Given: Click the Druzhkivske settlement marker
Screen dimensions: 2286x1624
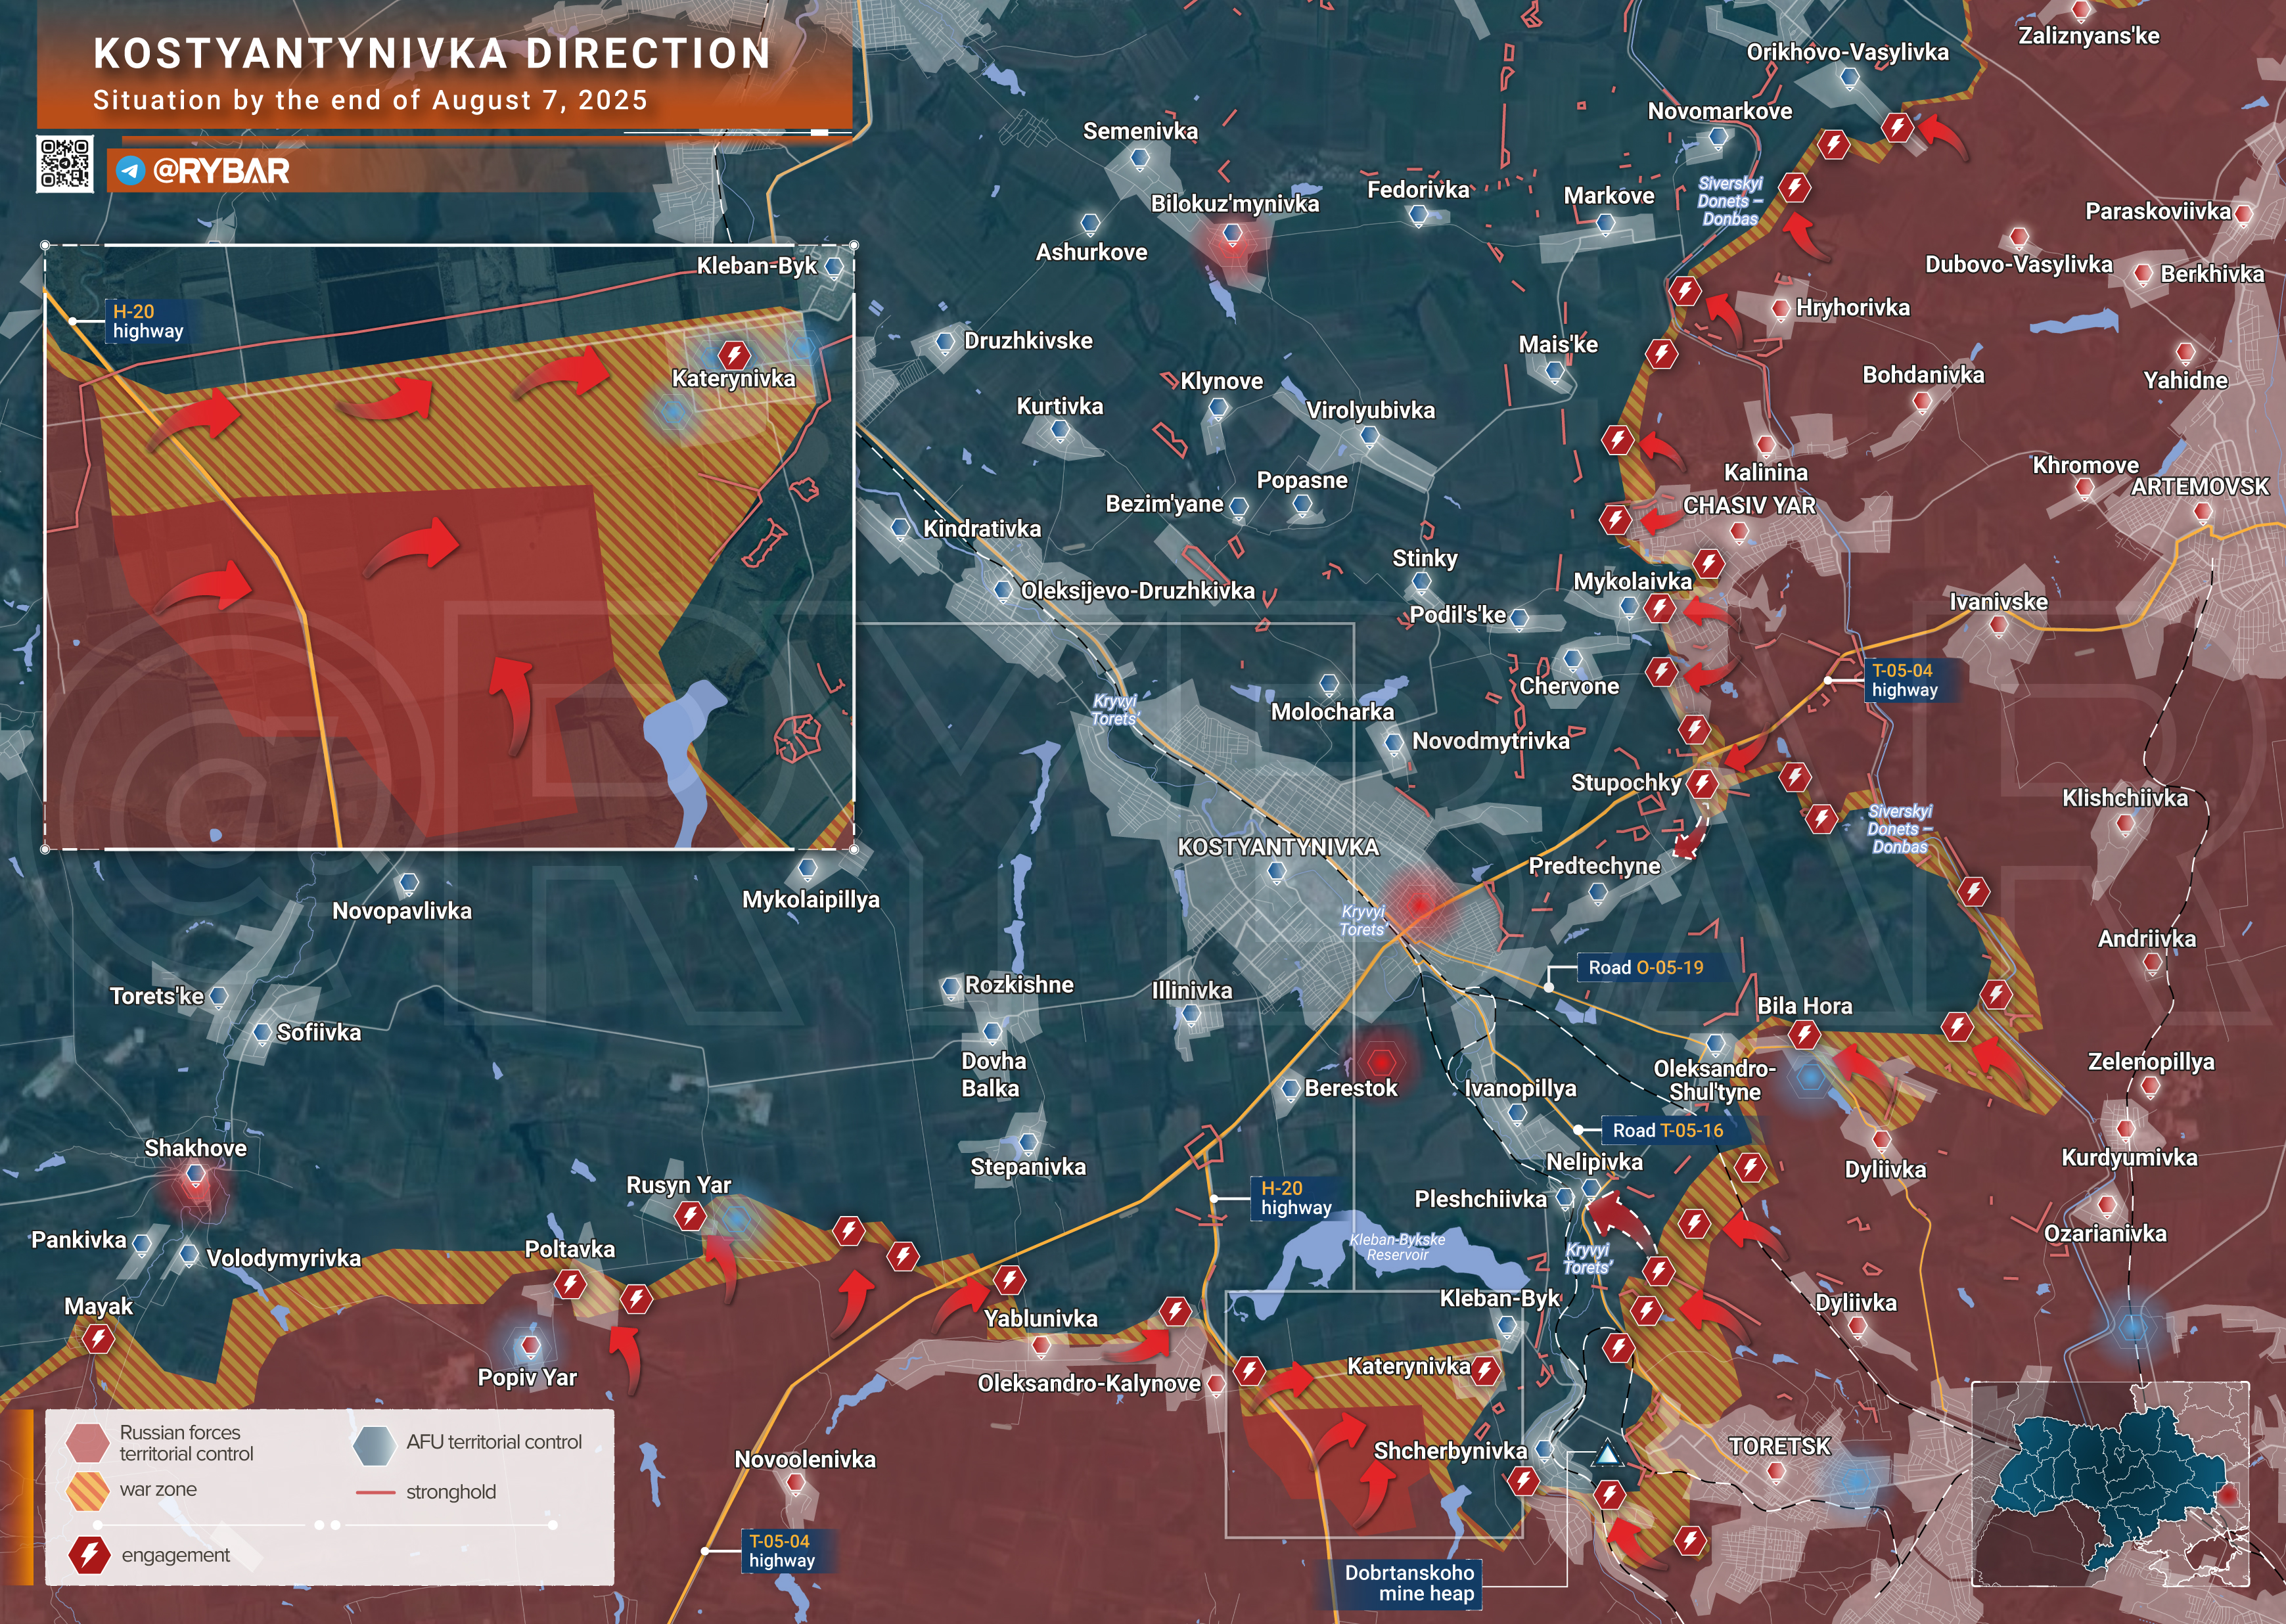Looking at the screenshot, I should [945, 342].
